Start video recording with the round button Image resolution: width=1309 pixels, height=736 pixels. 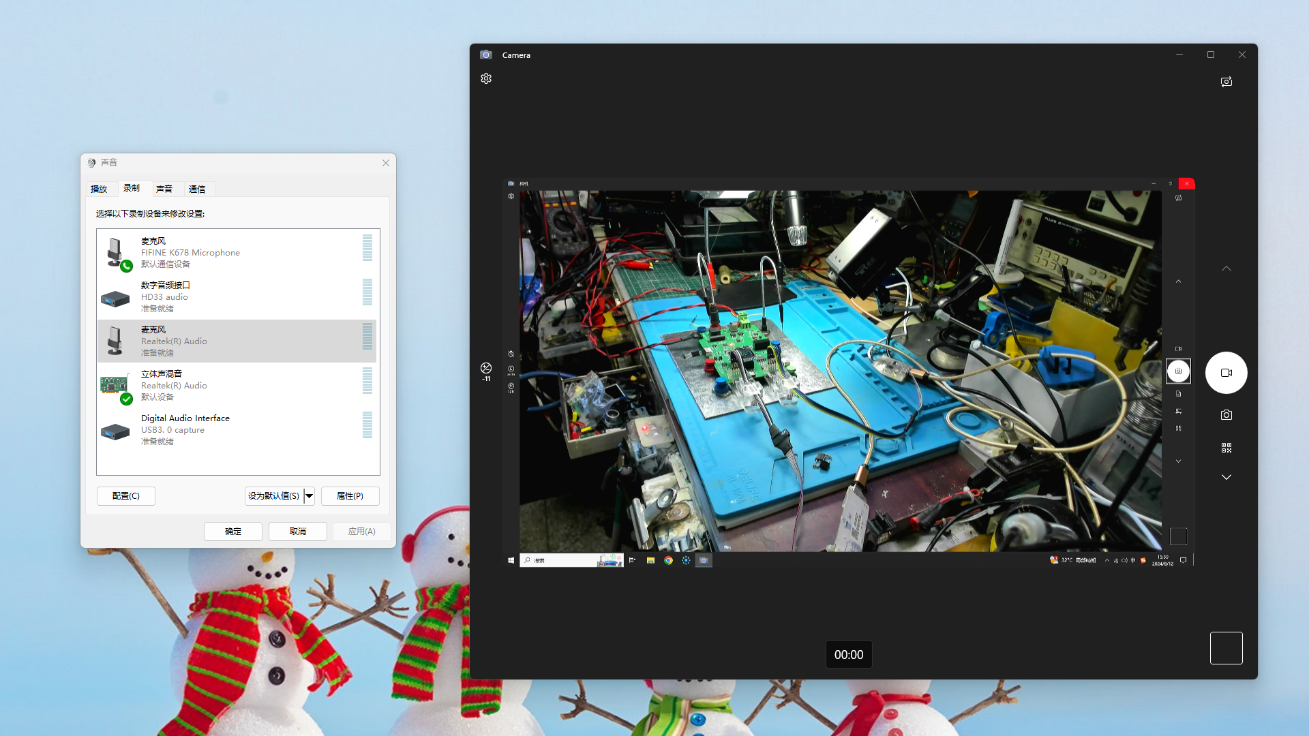(x=1226, y=373)
